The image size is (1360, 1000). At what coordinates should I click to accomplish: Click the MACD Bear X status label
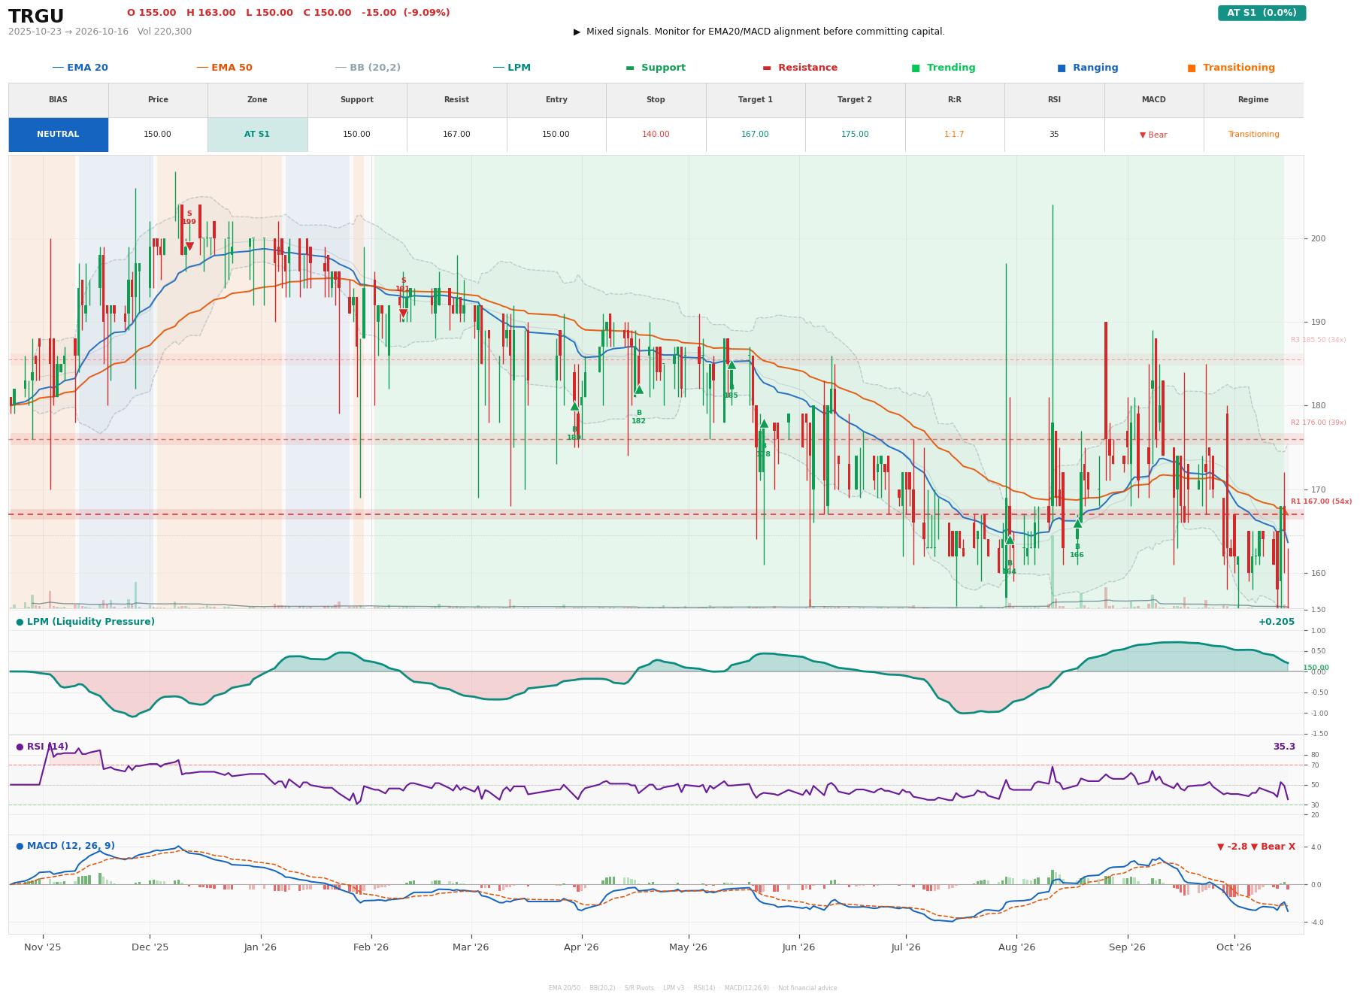tap(1256, 847)
